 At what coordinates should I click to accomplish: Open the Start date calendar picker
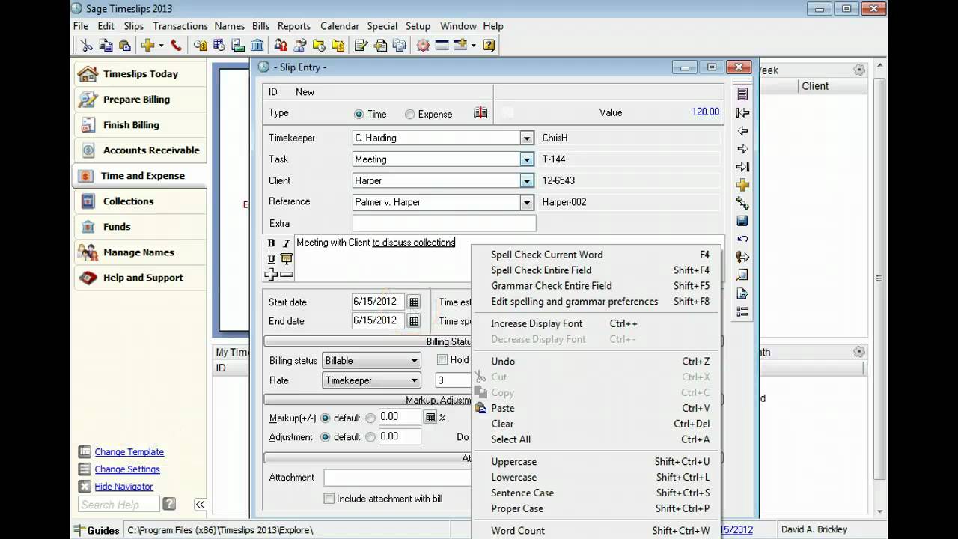point(414,302)
